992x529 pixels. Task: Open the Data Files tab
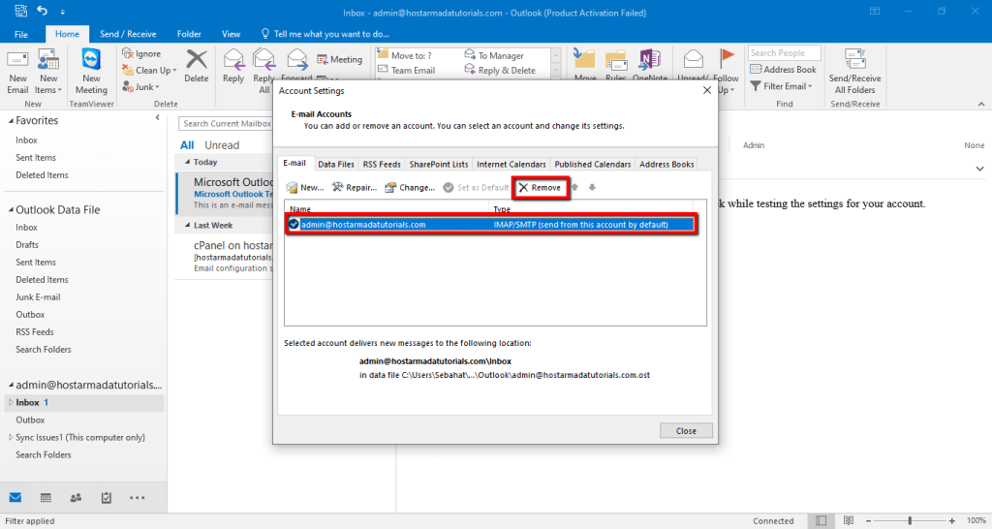pos(336,164)
